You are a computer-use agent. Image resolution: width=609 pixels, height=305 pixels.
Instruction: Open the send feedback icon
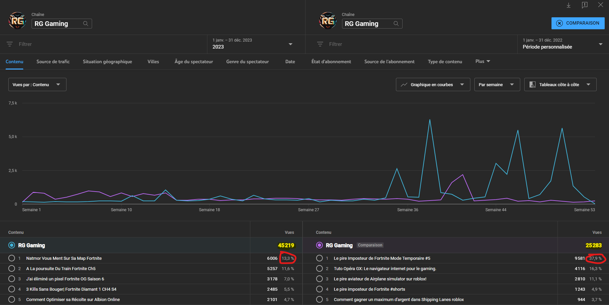tap(585, 5)
